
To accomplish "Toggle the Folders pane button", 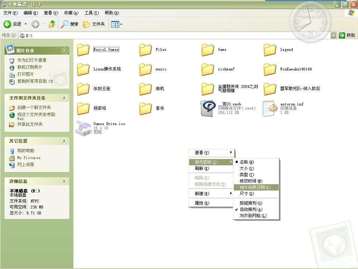I will pyautogui.click(x=94, y=24).
